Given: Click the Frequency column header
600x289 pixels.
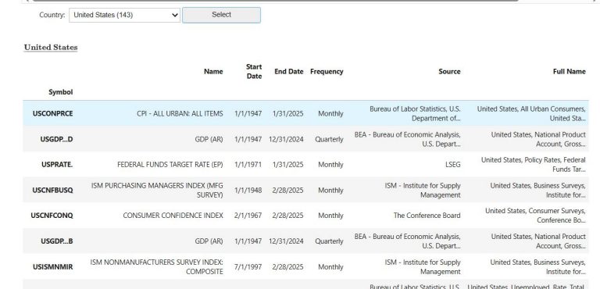Looking at the screenshot, I should click(x=327, y=71).
